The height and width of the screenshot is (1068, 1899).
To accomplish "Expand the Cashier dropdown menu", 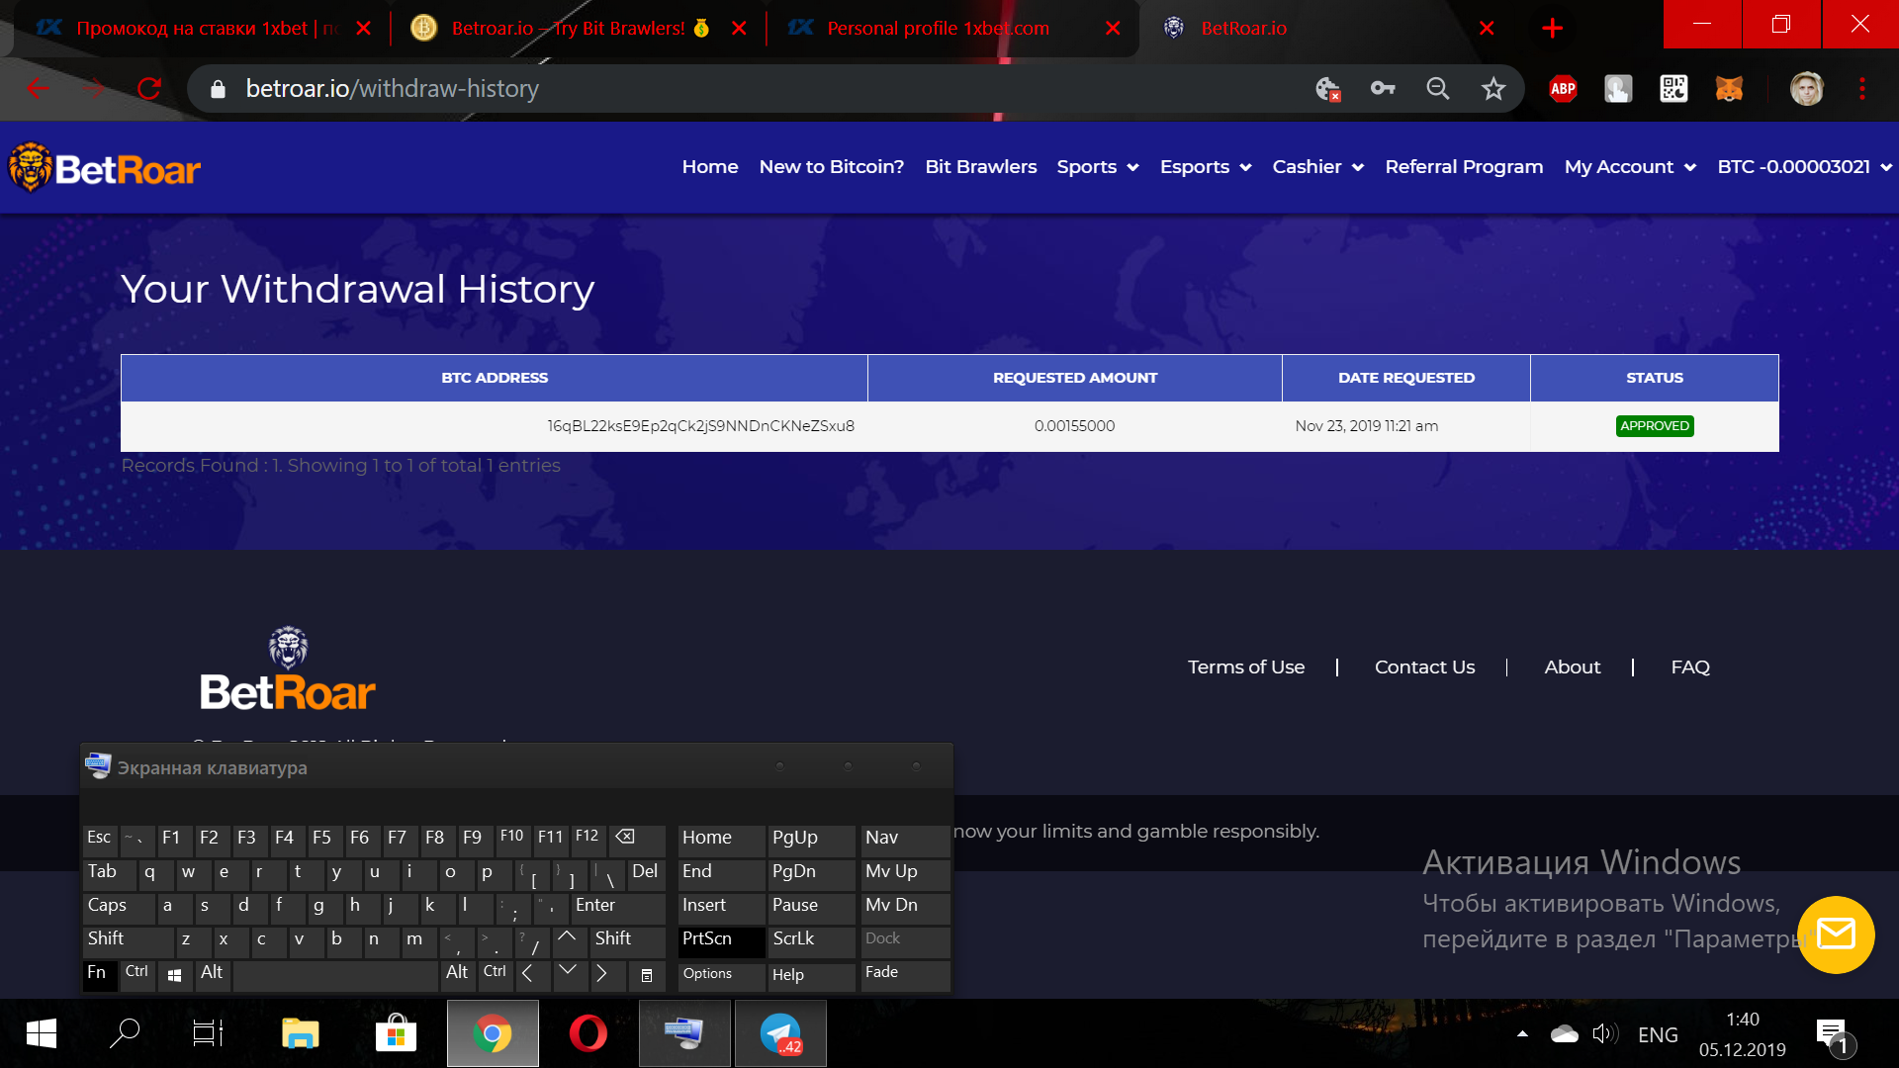I will [x=1318, y=167].
